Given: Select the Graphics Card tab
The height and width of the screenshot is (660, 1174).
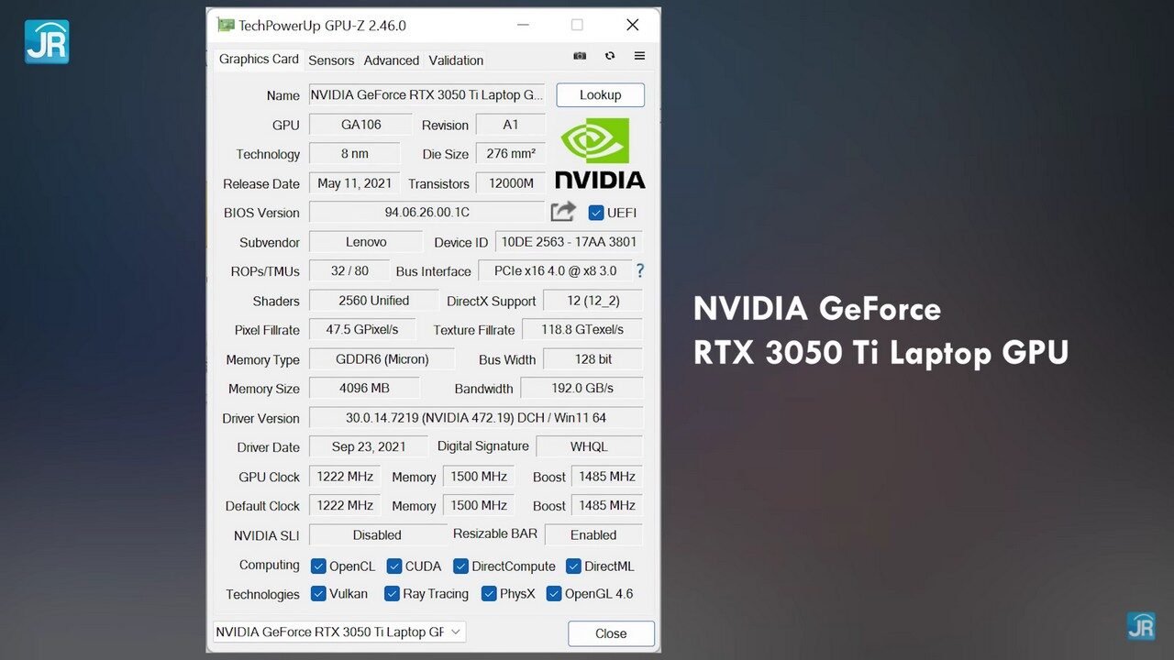Looking at the screenshot, I should [259, 60].
